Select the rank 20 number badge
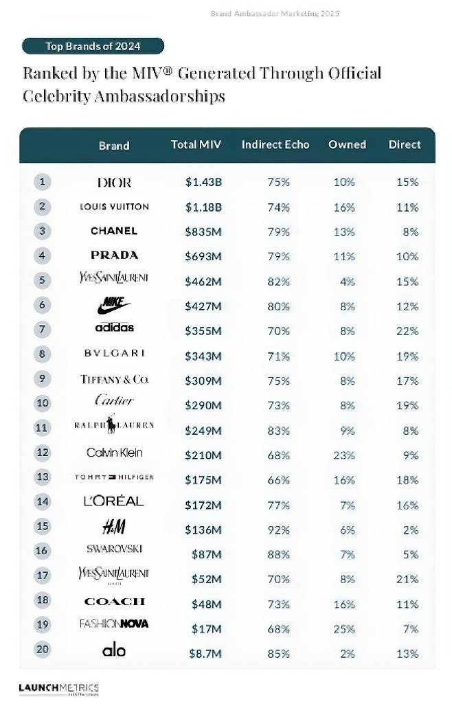Viewport: 452px width, 706px height. coord(43,649)
